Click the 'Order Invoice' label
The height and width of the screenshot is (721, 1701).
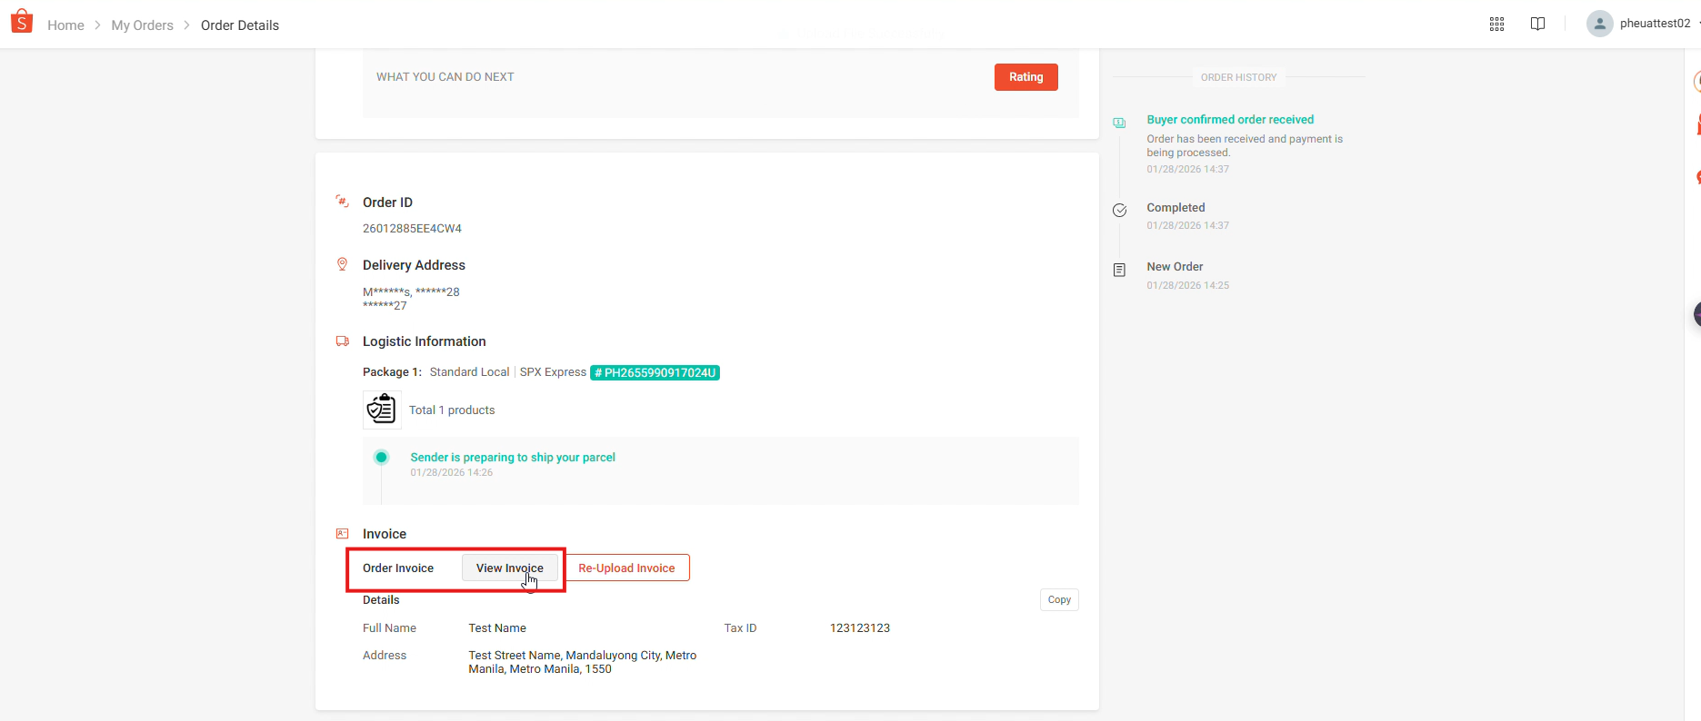[398, 568]
